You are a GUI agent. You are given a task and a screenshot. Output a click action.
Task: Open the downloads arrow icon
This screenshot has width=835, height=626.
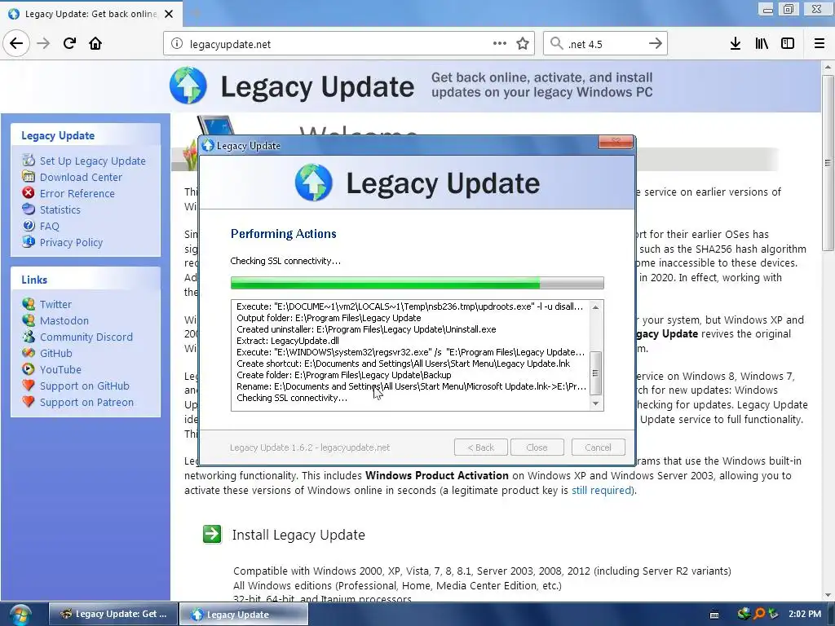click(736, 44)
